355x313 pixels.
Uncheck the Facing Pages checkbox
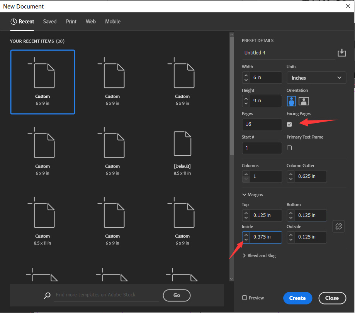(x=289, y=124)
